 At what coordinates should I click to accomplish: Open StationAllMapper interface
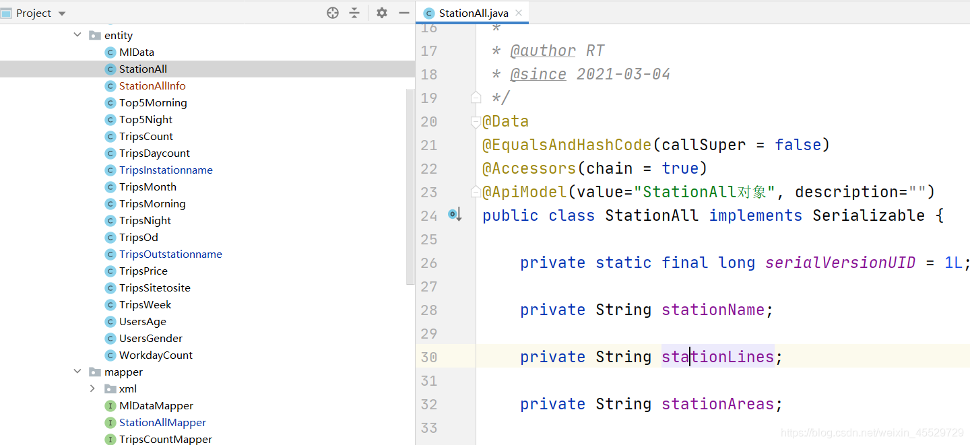[162, 422]
